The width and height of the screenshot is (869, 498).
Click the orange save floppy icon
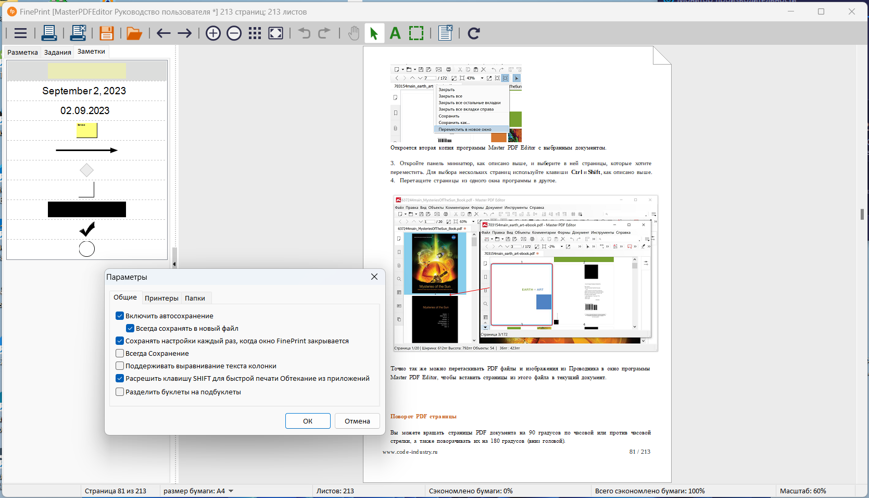coord(107,33)
